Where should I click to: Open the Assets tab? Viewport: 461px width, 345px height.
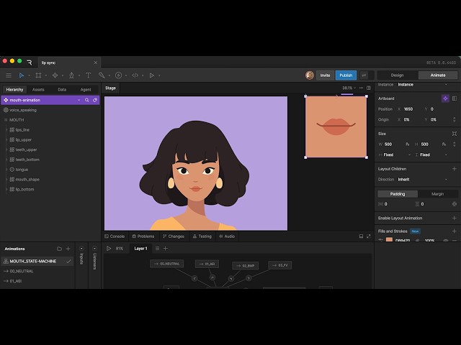coord(38,89)
